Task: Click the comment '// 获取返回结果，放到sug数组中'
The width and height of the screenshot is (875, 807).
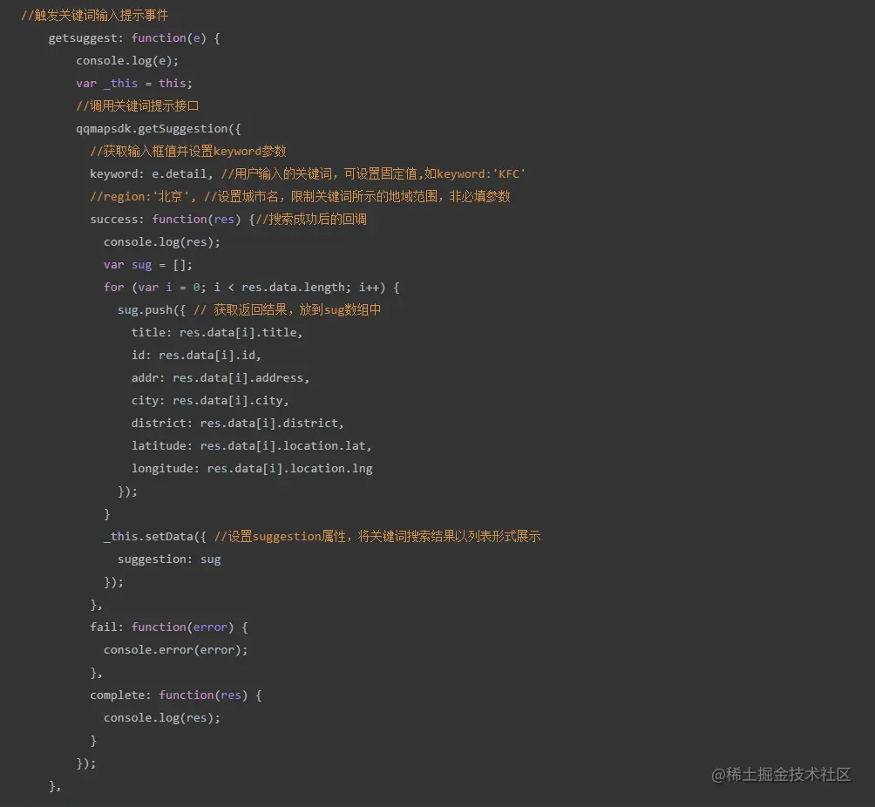Action: tap(288, 309)
